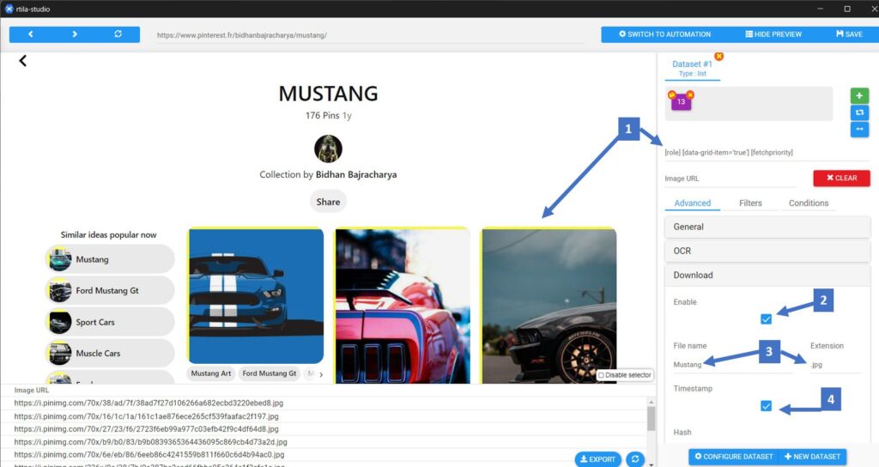Image resolution: width=879 pixels, height=467 pixels.
Task: Go forward using the browser forward arrow
Action: [x=75, y=34]
